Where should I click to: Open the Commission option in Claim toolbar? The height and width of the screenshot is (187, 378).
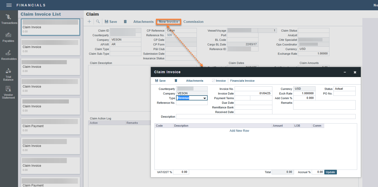point(193,22)
